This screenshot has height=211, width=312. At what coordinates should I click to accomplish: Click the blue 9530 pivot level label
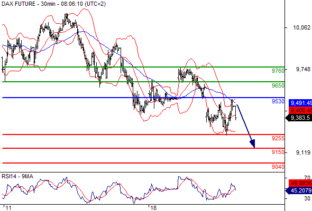click(x=278, y=101)
